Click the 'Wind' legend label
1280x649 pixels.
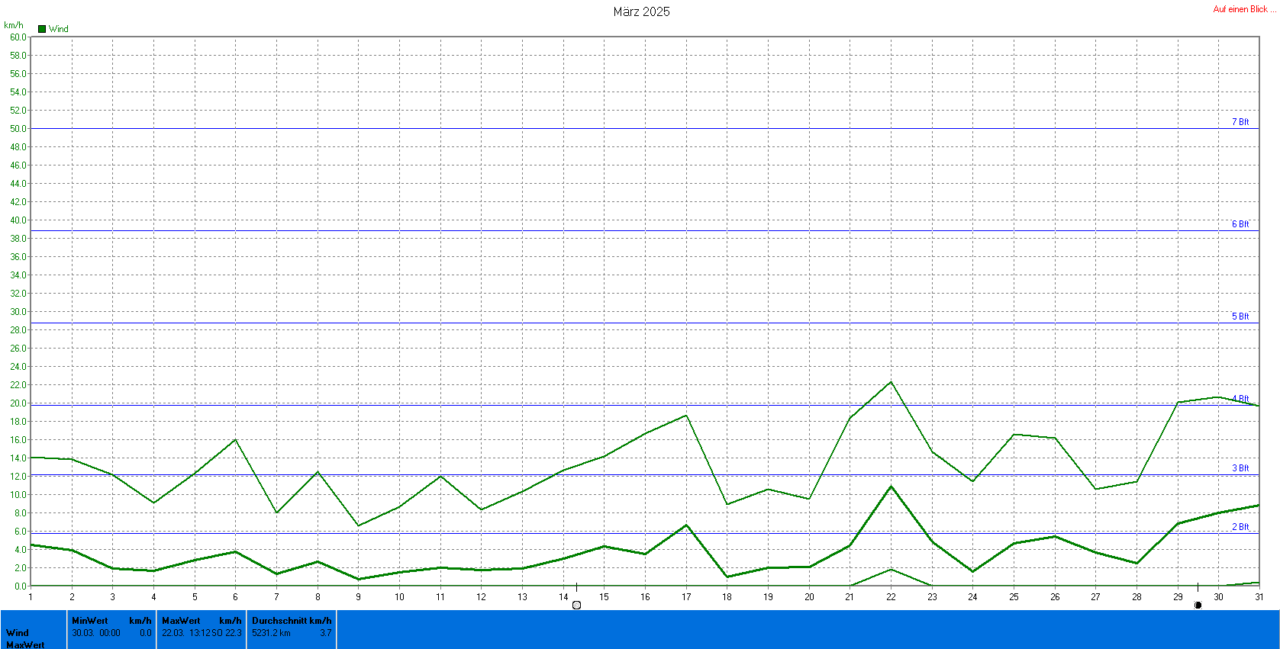(x=58, y=29)
